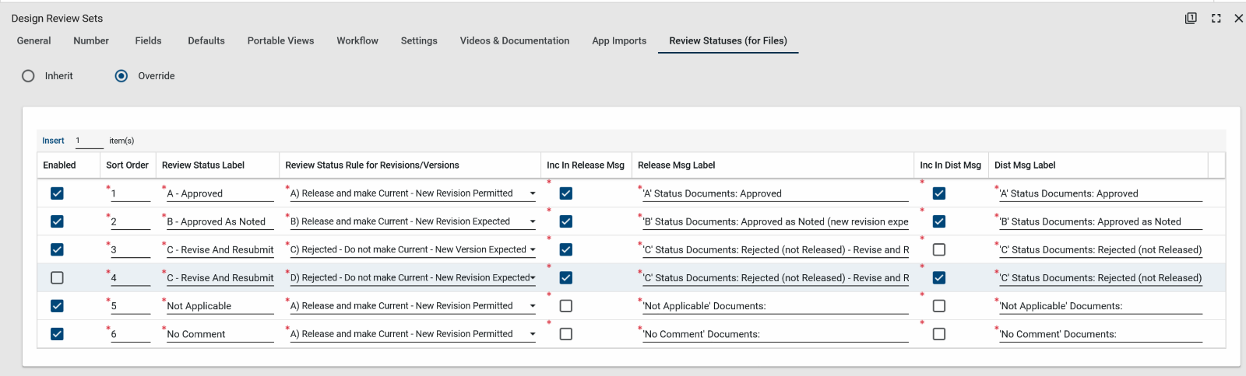Open the rule dropdown for the No Comment row
This screenshot has width=1246, height=376.
pyautogui.click(x=533, y=334)
